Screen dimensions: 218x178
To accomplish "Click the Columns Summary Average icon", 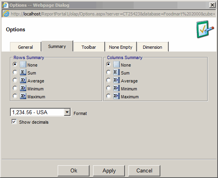I will tap(117, 80).
